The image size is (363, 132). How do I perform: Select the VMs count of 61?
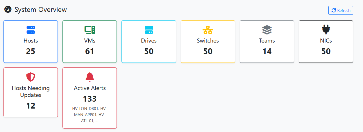[x=90, y=51]
